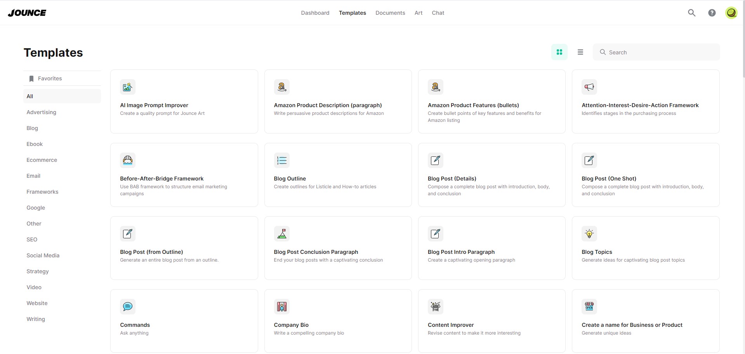745x354 pixels.
Task: Select the Templates tab
Action: pos(353,13)
